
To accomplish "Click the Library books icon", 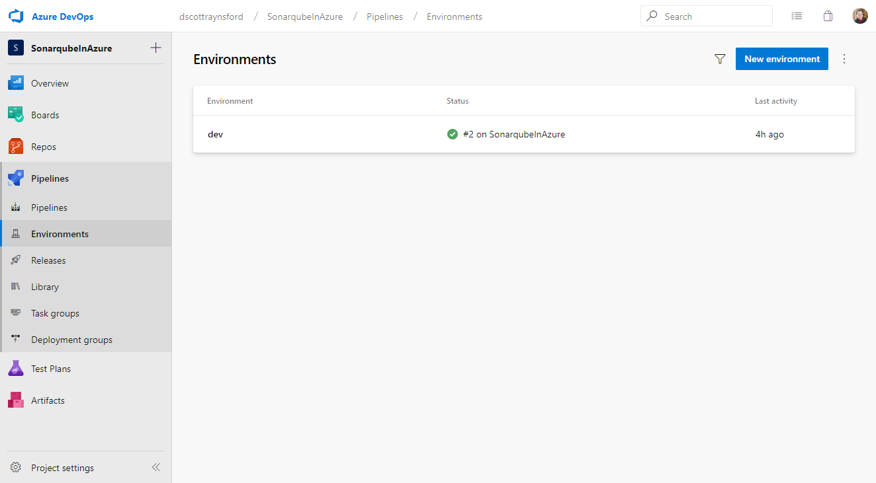I will [16, 287].
